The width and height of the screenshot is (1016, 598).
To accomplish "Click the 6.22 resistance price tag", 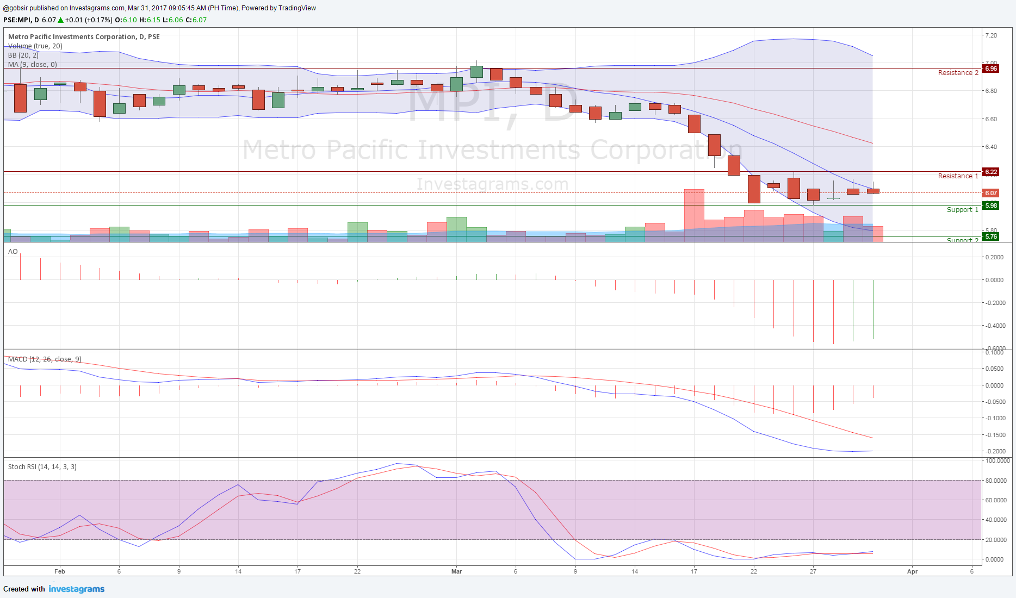I will (991, 172).
